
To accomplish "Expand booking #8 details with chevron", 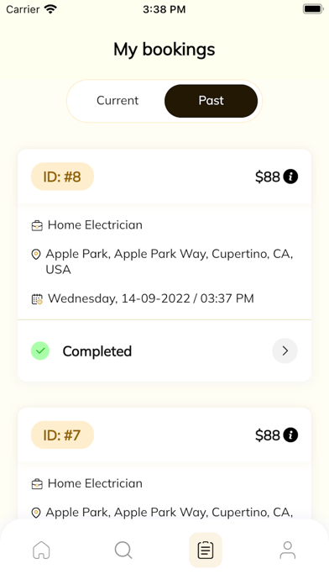I will click(x=285, y=350).
